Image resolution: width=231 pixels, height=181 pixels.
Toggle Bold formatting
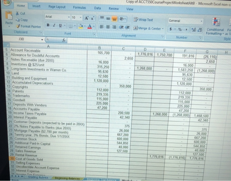(x=48, y=25)
